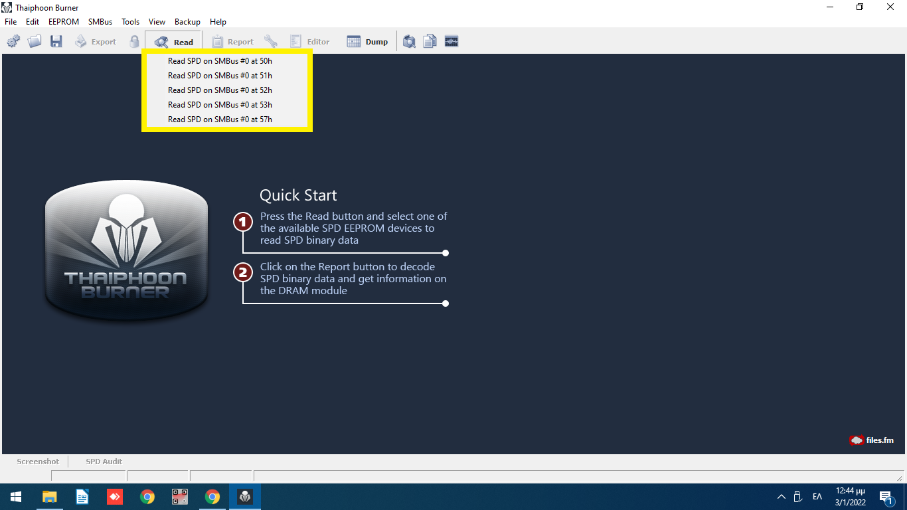Switch to the SPD Audit tab

click(x=104, y=462)
